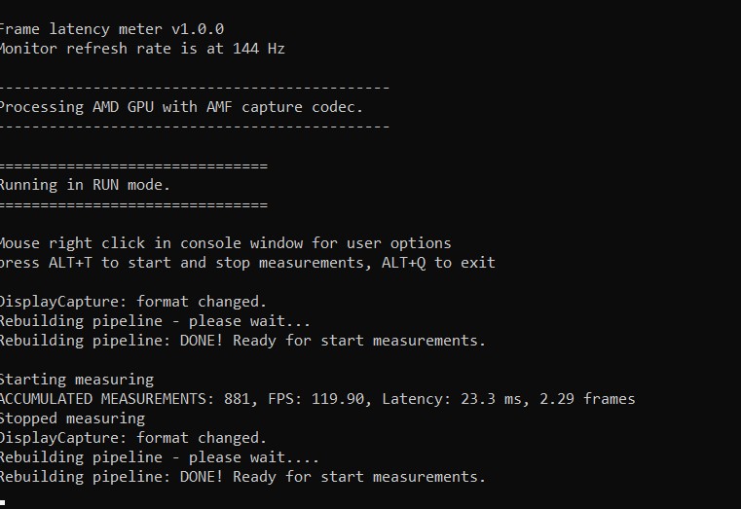Click the dashed separator below the AMF codec line
Image resolution: width=741 pixels, height=509 pixels.
(x=195, y=127)
